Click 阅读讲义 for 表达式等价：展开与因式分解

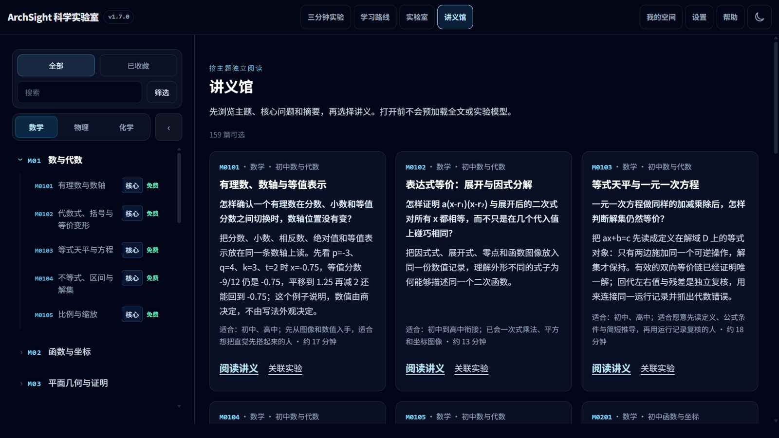click(x=425, y=368)
